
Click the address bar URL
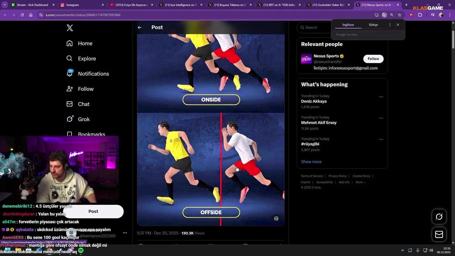(x=83, y=15)
